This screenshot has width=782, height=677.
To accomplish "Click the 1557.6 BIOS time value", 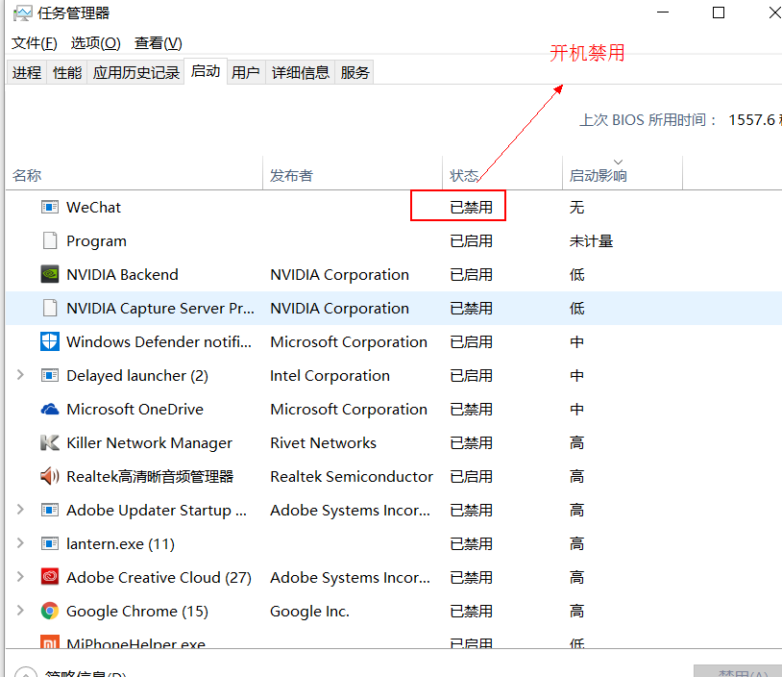I will (x=753, y=120).
